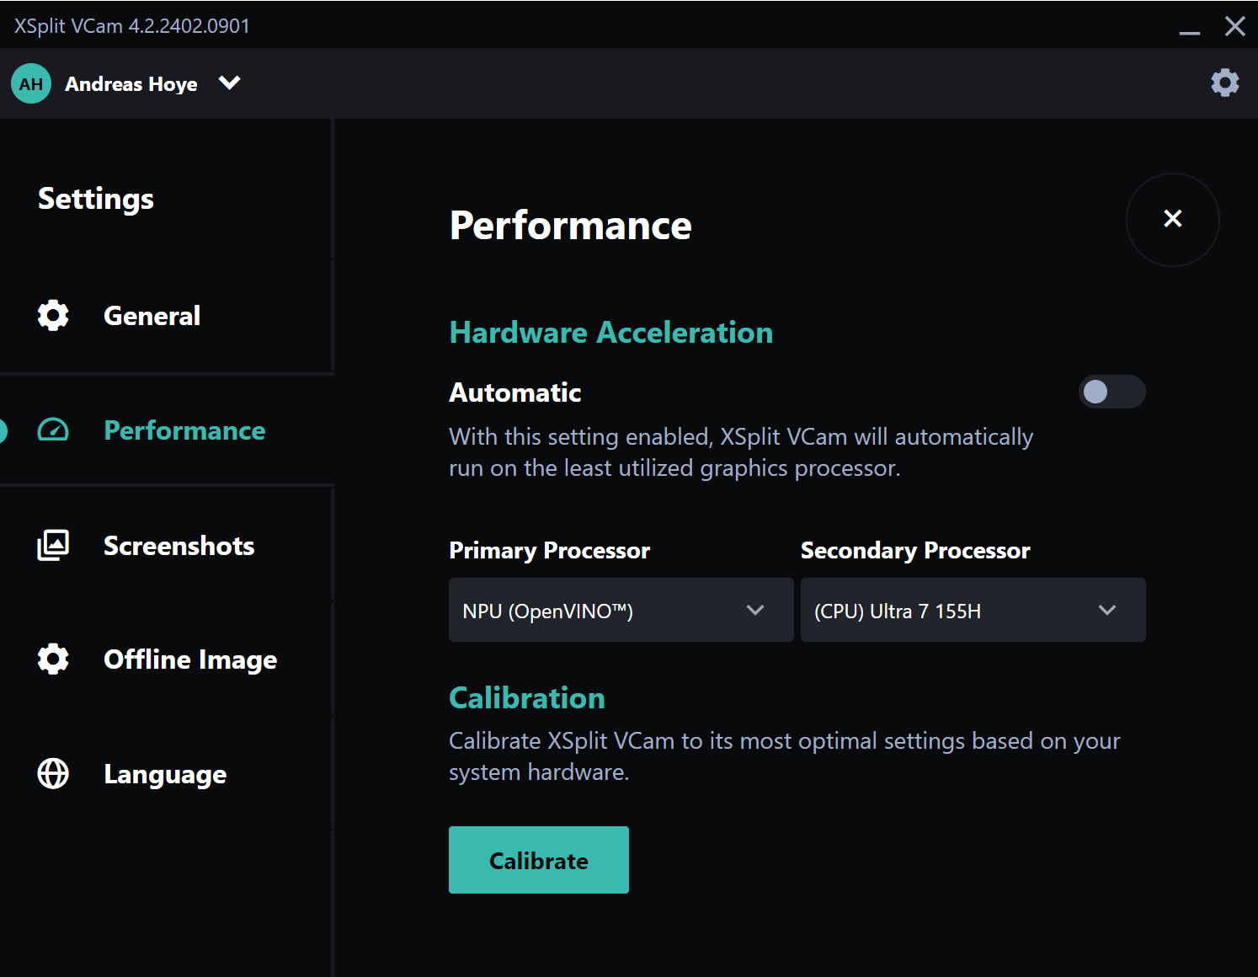Go to Screenshots settings
The height and width of the screenshot is (977, 1258).
click(x=167, y=546)
